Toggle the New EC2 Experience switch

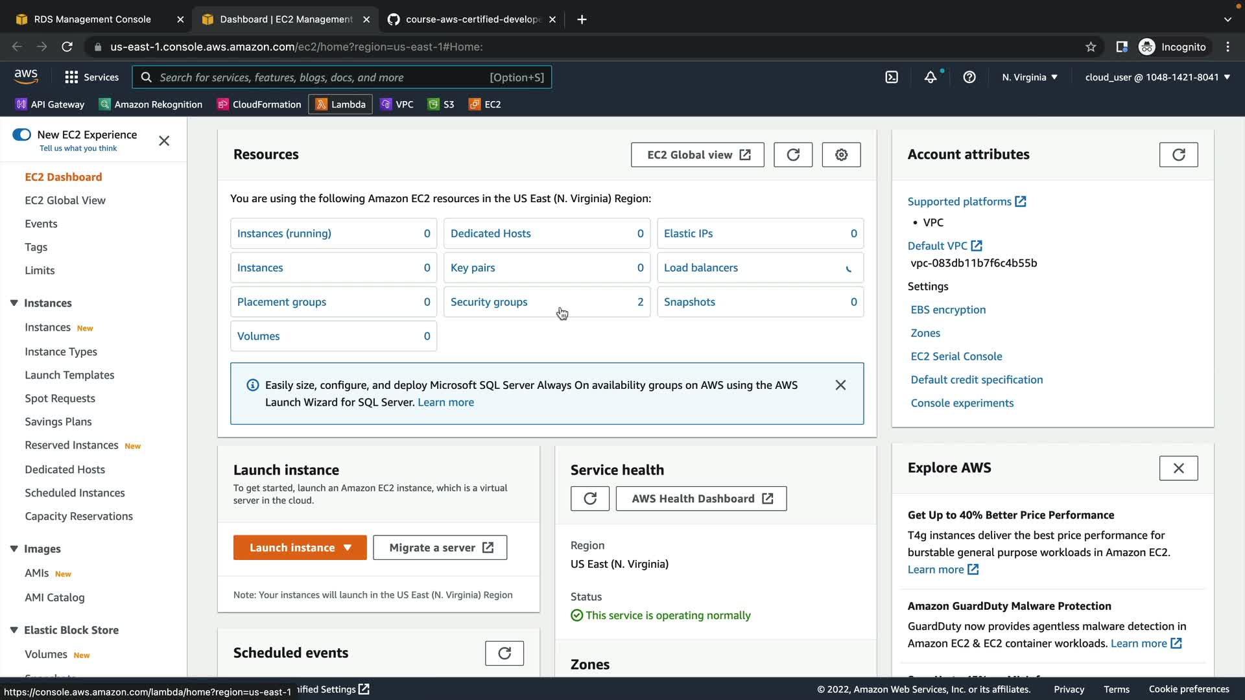[x=21, y=135]
